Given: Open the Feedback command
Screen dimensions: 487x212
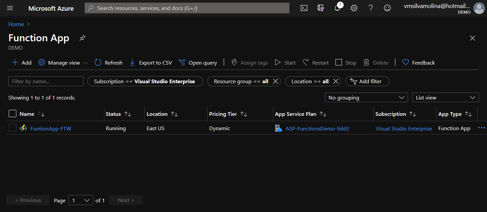Looking at the screenshot, I should pos(418,63).
